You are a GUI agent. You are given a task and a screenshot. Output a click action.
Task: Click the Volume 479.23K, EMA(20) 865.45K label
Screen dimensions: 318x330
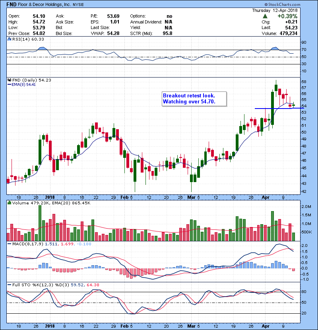51,203
